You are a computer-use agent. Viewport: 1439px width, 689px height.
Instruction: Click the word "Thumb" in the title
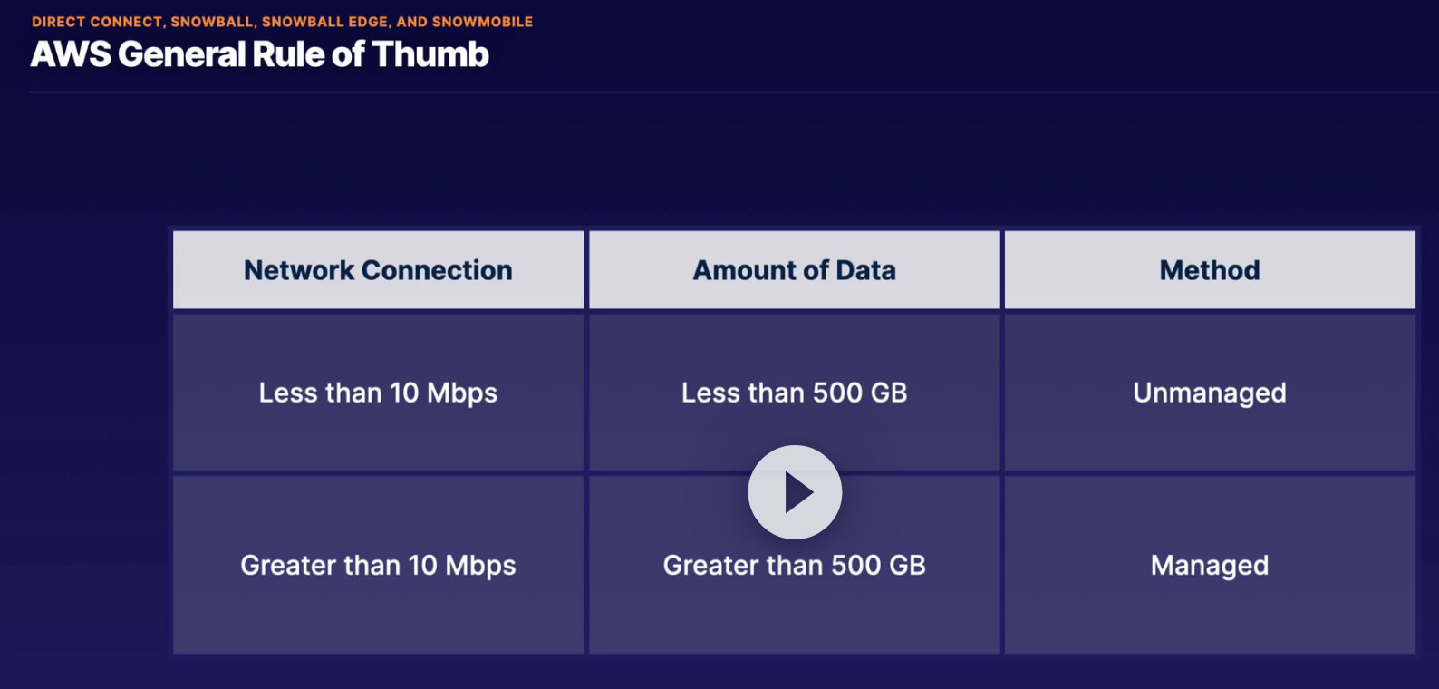tap(430, 54)
